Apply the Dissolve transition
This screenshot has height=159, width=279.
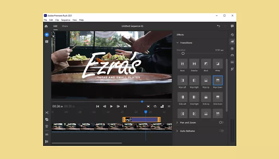(194, 64)
